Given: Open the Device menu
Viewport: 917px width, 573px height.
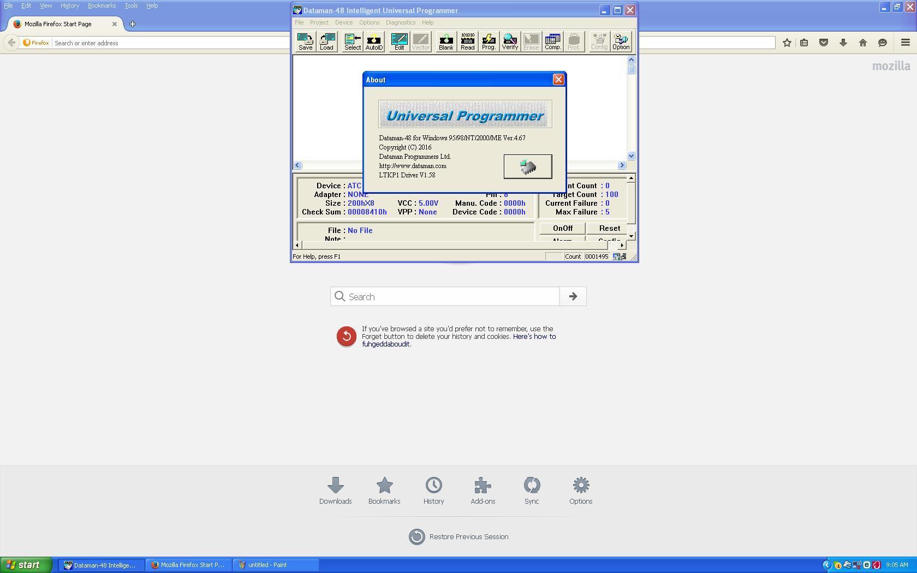Looking at the screenshot, I should [x=343, y=22].
